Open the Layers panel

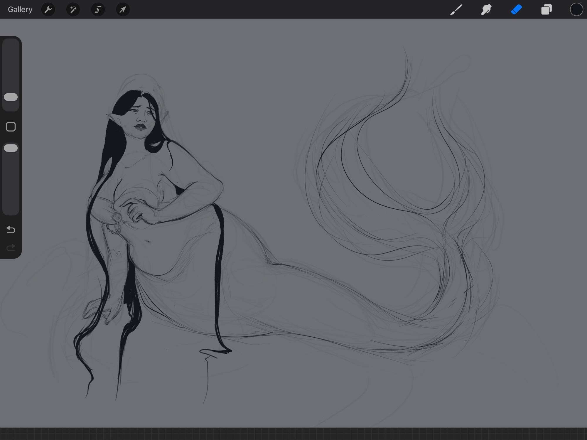(x=546, y=9)
